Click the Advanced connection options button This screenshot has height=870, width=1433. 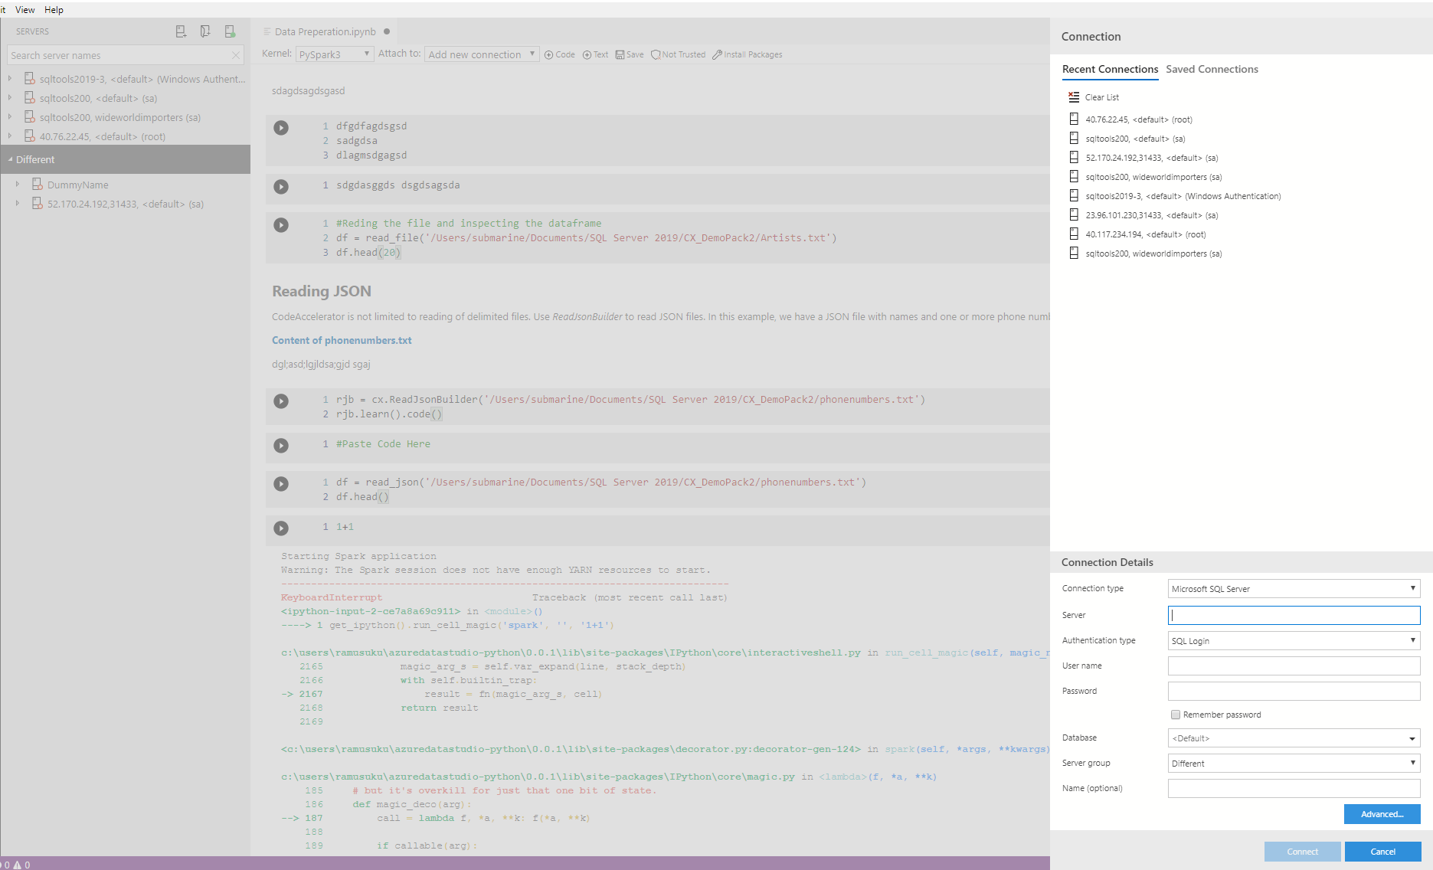pyautogui.click(x=1382, y=814)
